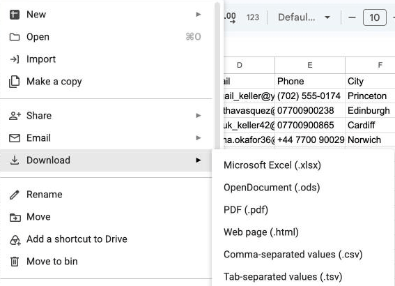Click the uk_keller42@ email cell

pos(249,125)
